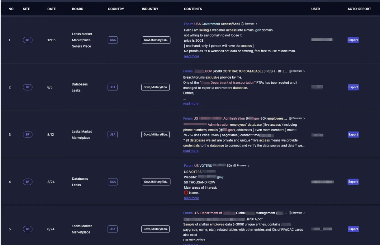Click the COUNTRY column header
The width and height of the screenshot is (380, 245).
(x=116, y=9)
